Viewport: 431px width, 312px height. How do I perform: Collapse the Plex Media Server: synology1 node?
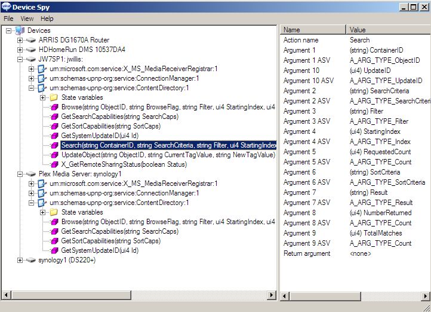click(x=20, y=174)
